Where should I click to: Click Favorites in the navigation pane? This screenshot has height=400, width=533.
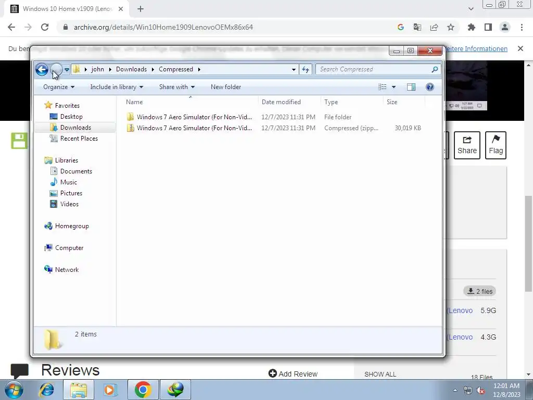(x=67, y=105)
